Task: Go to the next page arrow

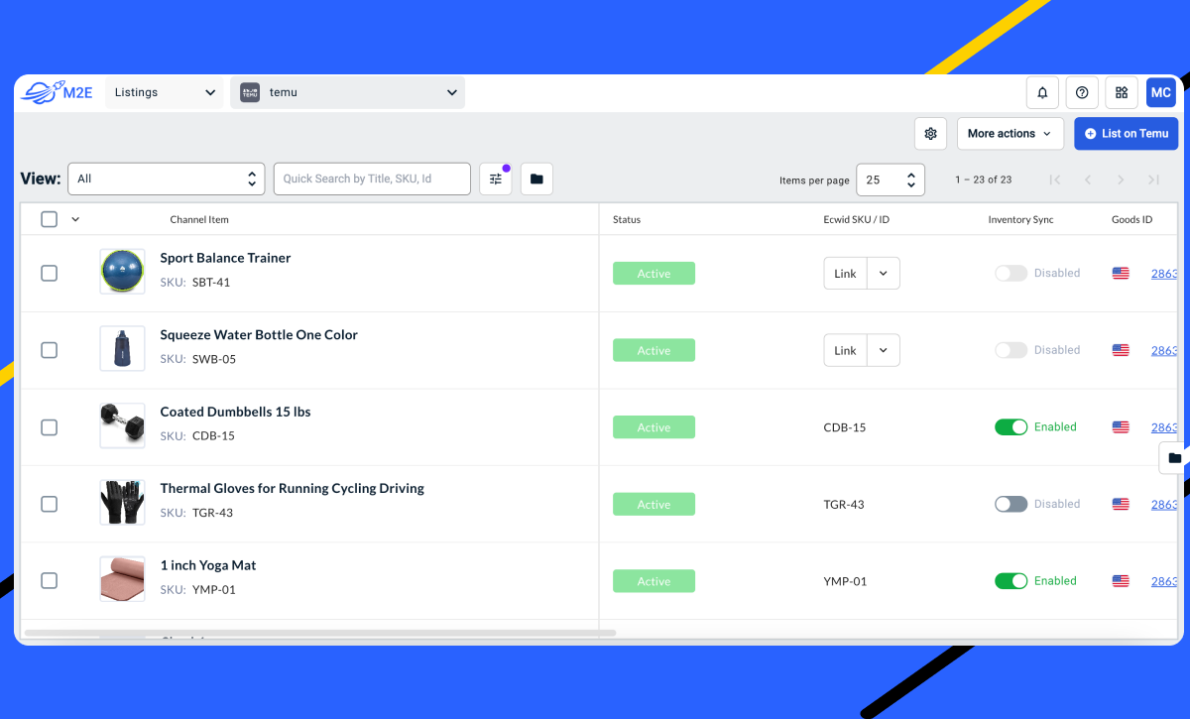Action: pos(1121,180)
